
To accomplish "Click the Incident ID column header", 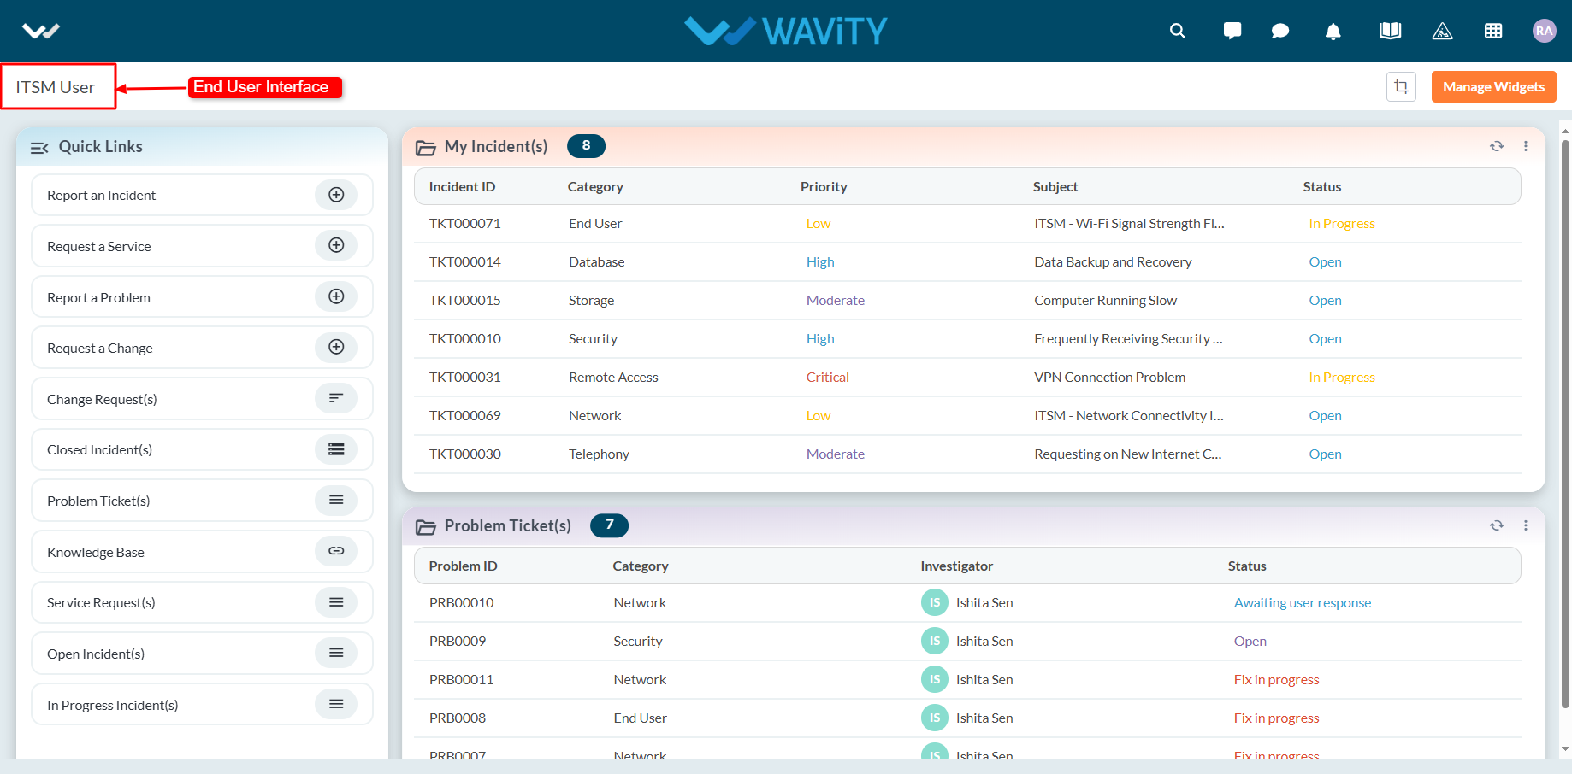I will click(462, 186).
